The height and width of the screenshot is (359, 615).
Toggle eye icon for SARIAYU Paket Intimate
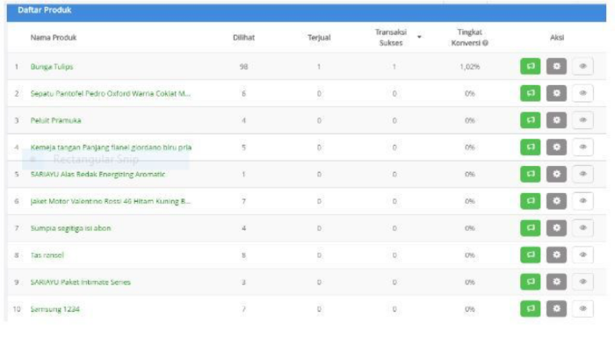(582, 282)
